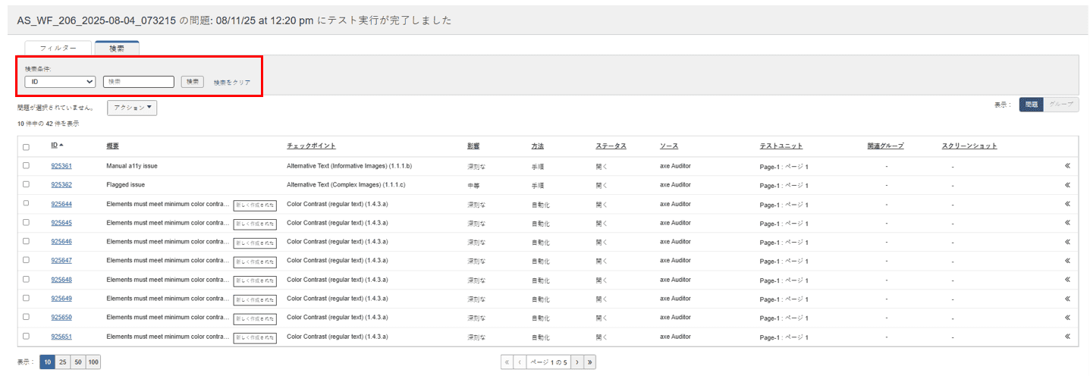Open the ID search criteria dropdown
The image size is (1090, 376).
(x=60, y=81)
